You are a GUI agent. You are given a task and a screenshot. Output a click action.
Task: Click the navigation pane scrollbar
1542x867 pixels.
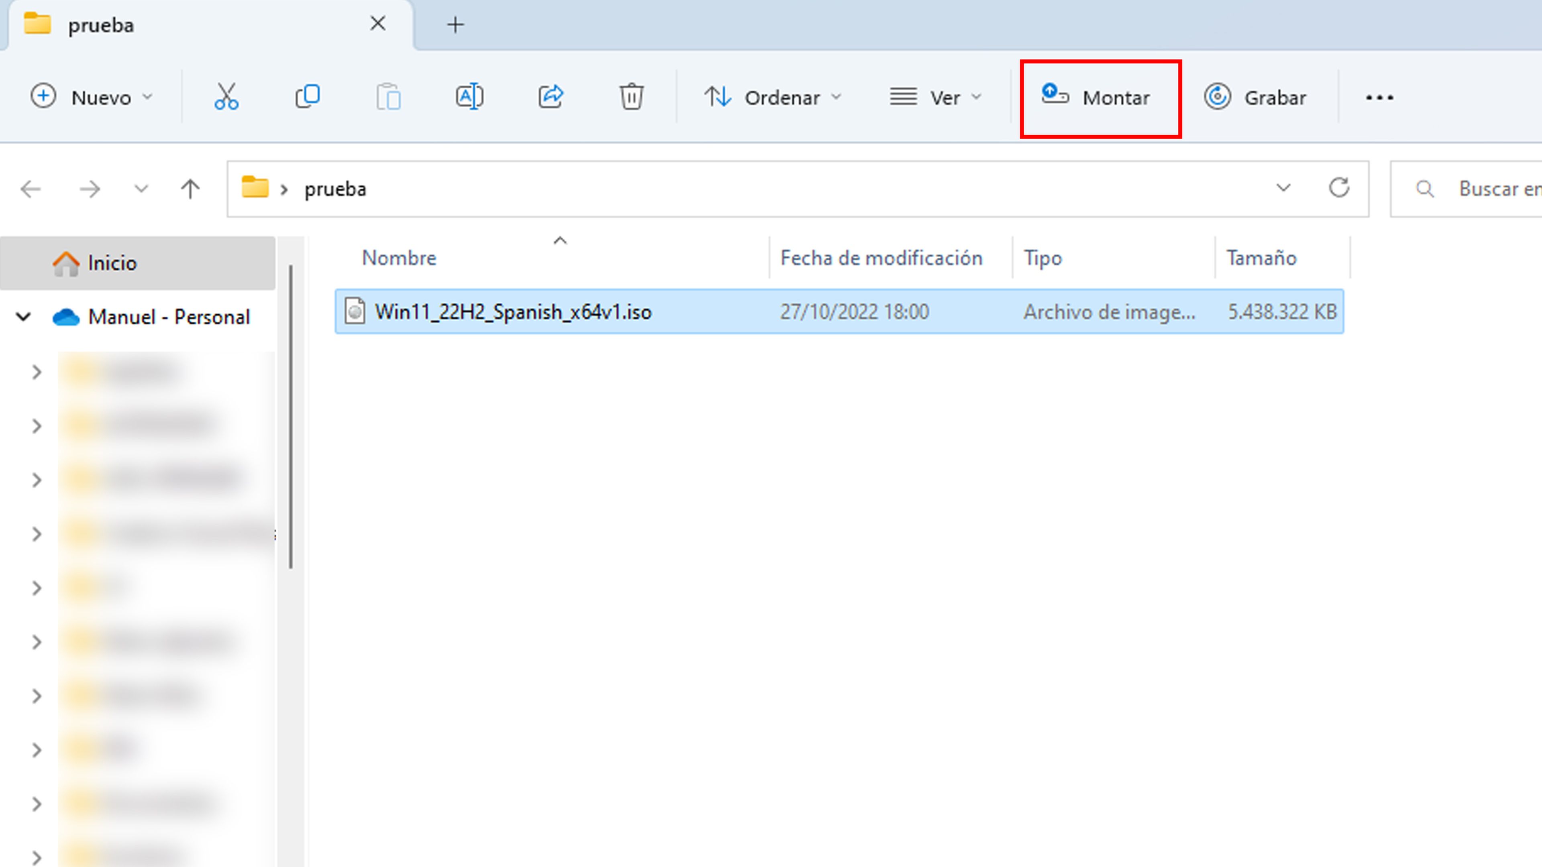click(291, 417)
